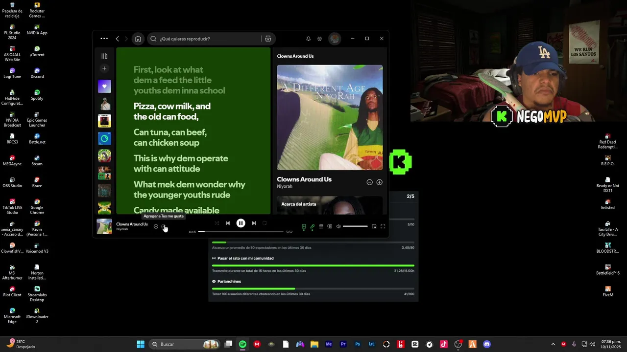Open the Dance Hall playlist in the sidebar

(x=104, y=208)
